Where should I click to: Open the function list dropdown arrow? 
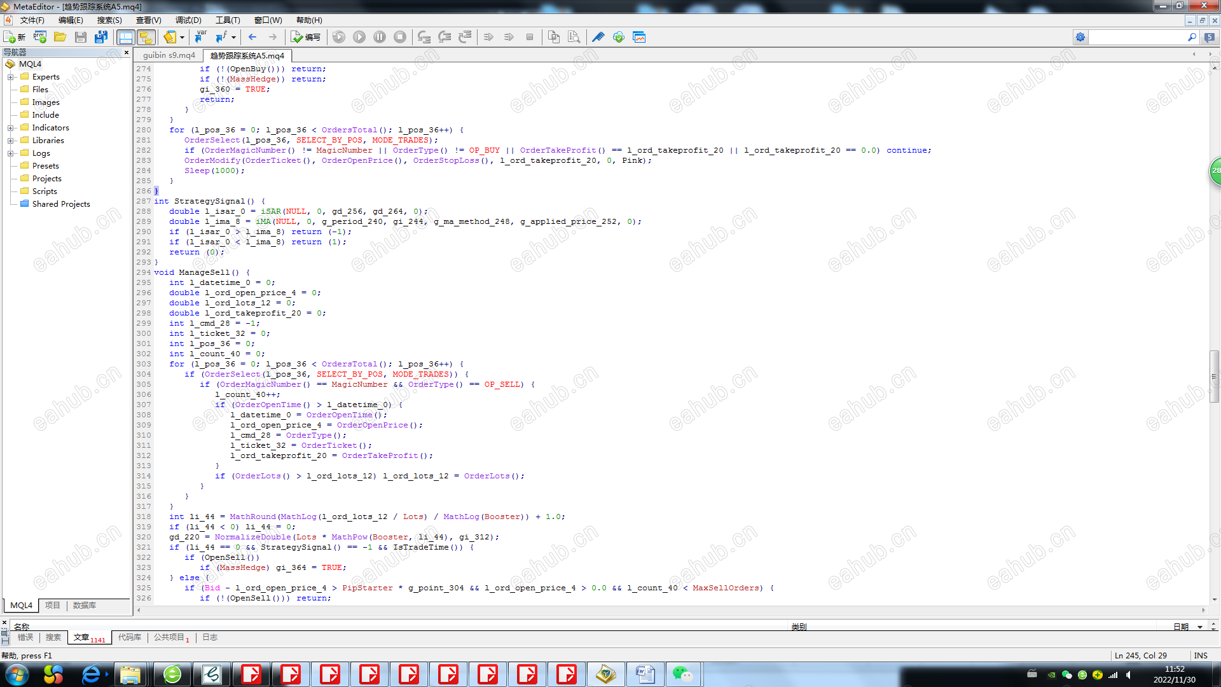pos(233,37)
